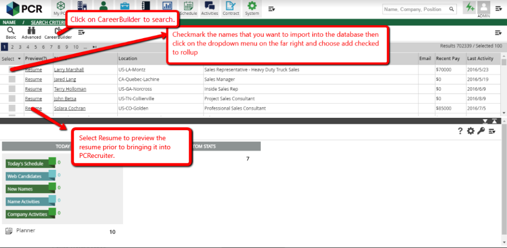Viewport: 507px width, 248px height.
Task: Click the ellipsis to show more pages
Action: coord(85,47)
